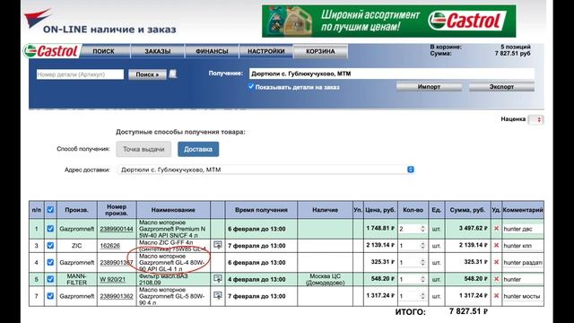Image resolution: width=574 pixels, height=323 pixels.
Task: Open part number link 2389900144
Action: tap(117, 229)
